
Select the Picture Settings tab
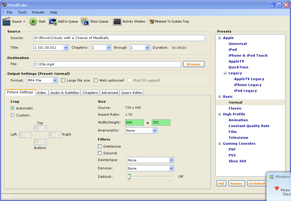tap(20, 92)
